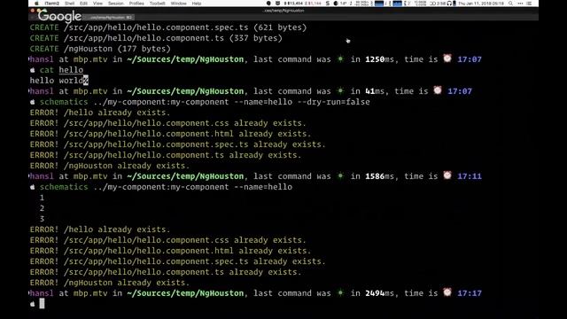Click the alarm clock on the 41ms prompt
Image resolution: width=567 pixels, height=319 pixels.
pos(438,90)
